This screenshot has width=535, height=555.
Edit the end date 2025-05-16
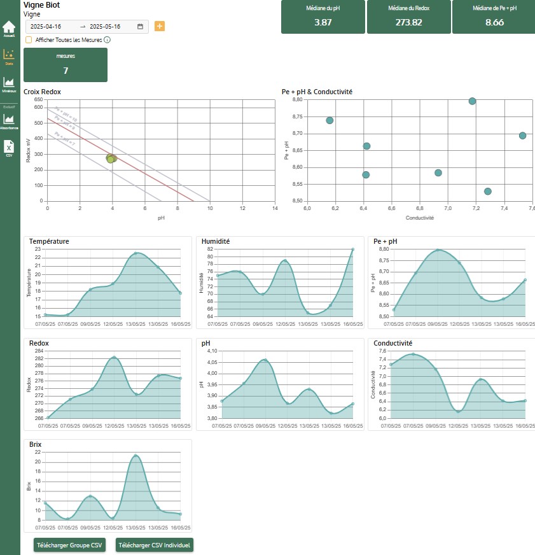coord(105,27)
